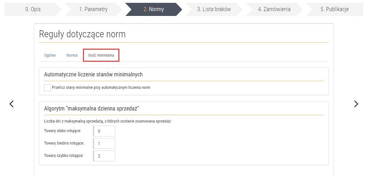
Task: Select the 'Ilość minimalna' tab
Action: [x=101, y=55]
